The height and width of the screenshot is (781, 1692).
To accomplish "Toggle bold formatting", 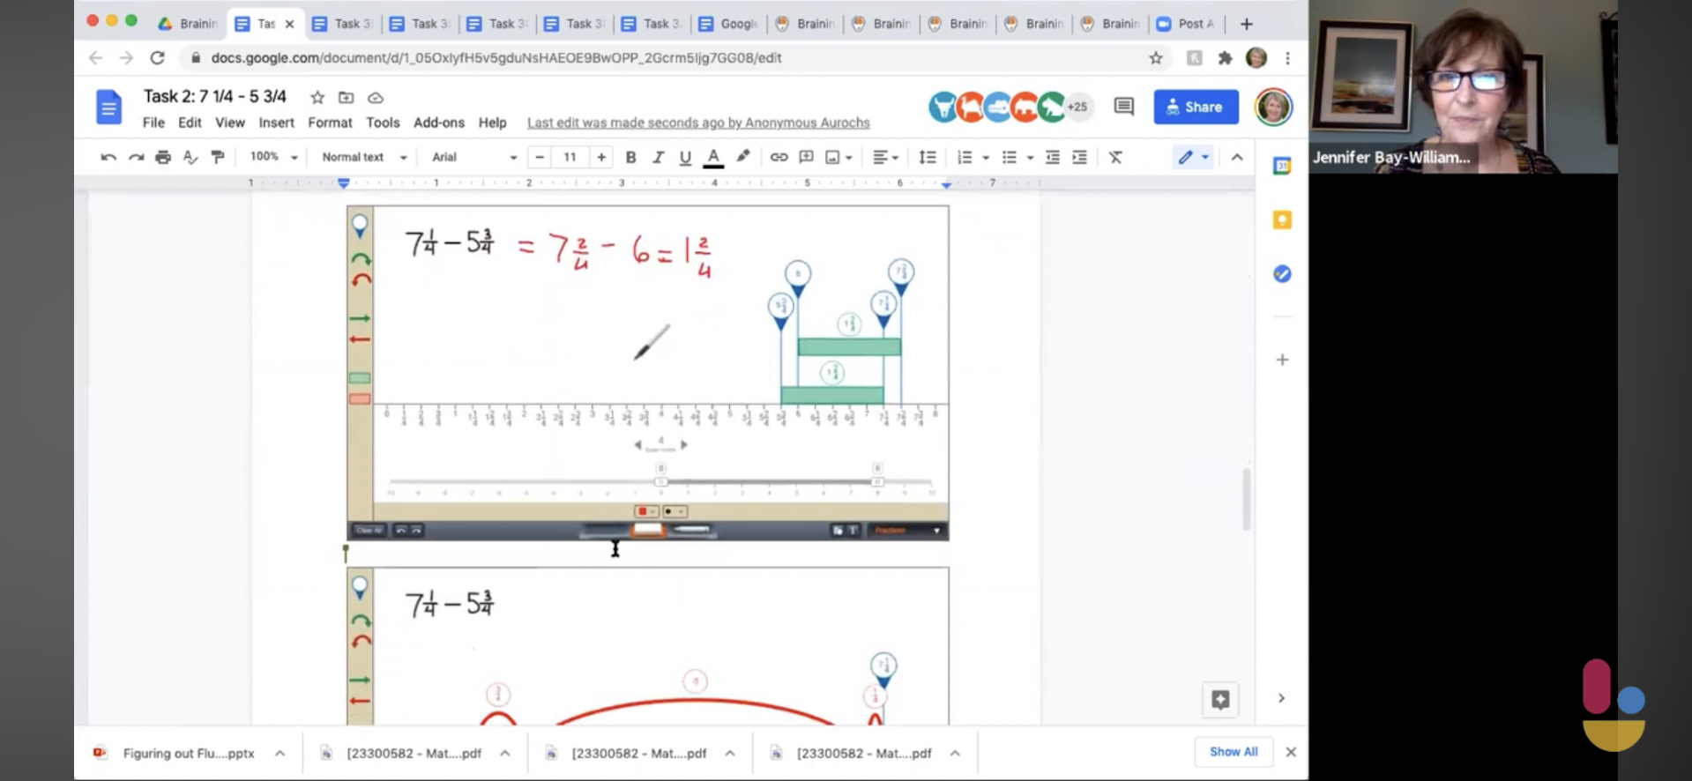I will click(x=630, y=157).
